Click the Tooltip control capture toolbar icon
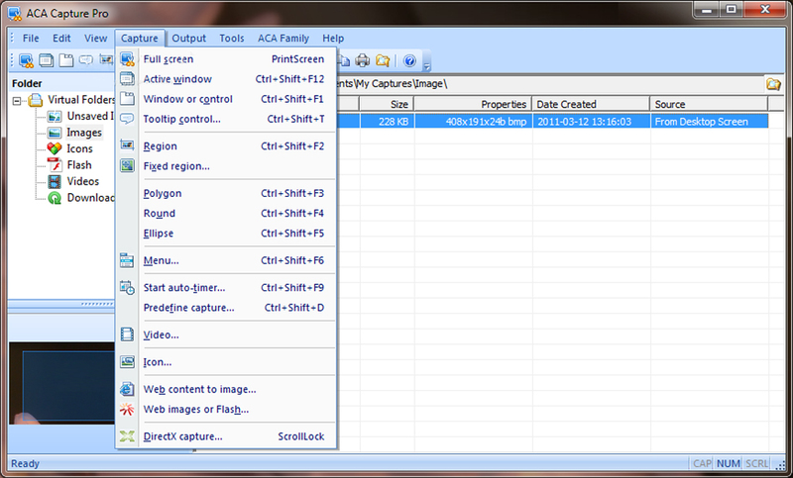Screen dimensions: 793x478 point(86,60)
